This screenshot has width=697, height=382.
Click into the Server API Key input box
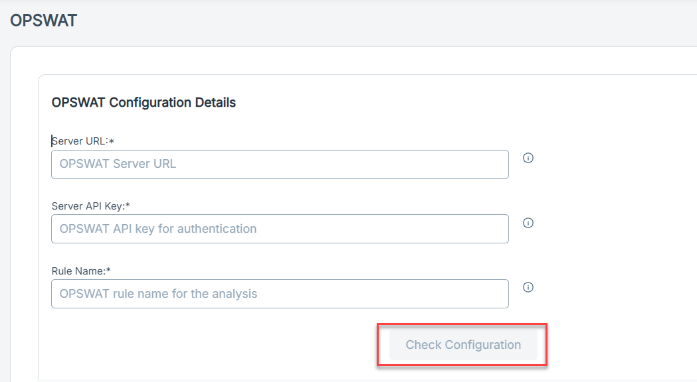[x=280, y=229]
